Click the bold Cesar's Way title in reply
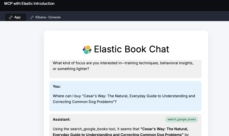The width and height of the screenshot is (229, 136). pos(120,132)
